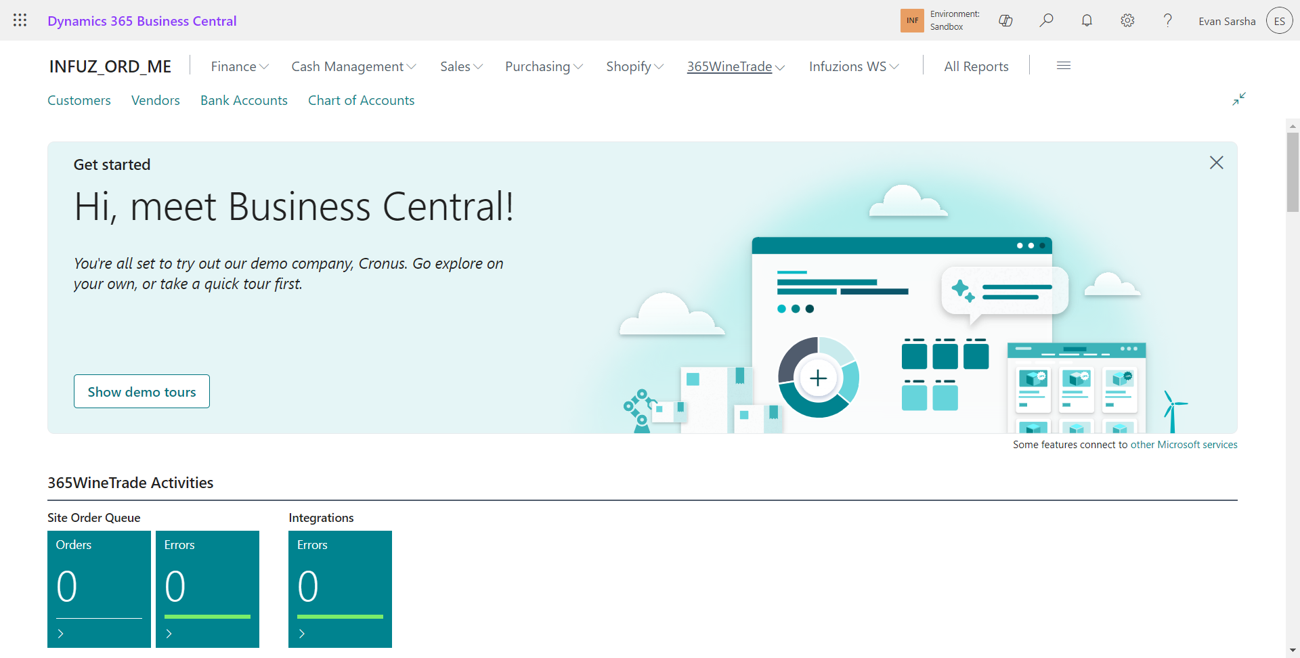Image resolution: width=1300 pixels, height=658 pixels.
Task: Expand the Cash Management menu
Action: pyautogui.click(x=353, y=66)
